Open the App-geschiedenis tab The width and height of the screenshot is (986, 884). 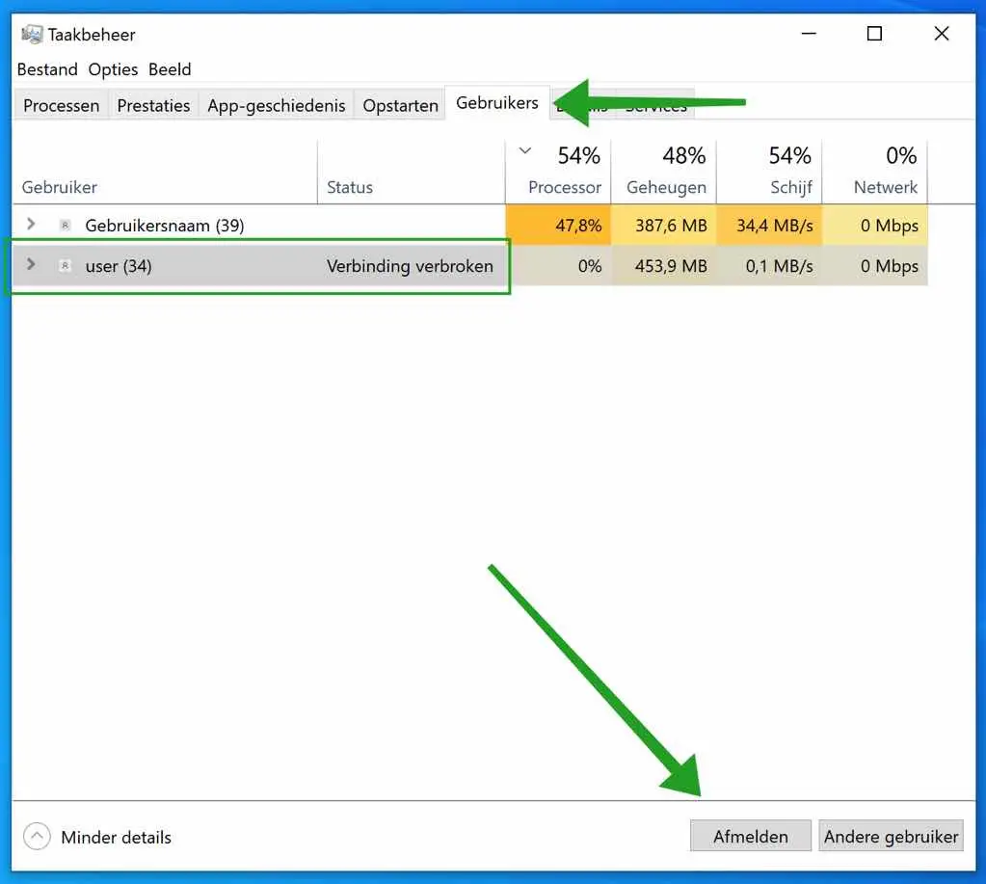pyautogui.click(x=276, y=105)
